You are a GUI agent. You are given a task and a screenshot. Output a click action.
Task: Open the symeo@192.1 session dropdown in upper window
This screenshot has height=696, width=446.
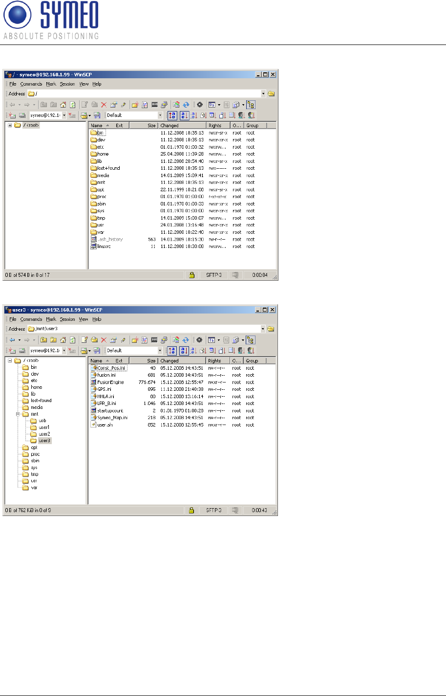[x=64, y=115]
